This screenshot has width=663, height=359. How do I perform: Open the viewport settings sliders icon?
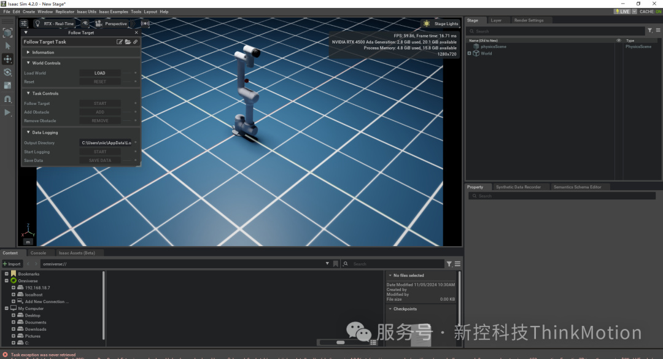(24, 23)
